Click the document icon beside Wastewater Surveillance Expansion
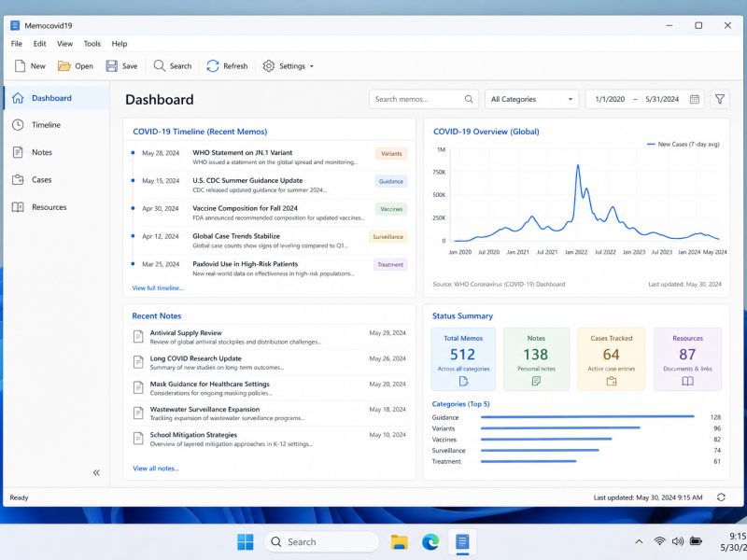Image resolution: width=747 pixels, height=560 pixels. pyautogui.click(x=138, y=413)
